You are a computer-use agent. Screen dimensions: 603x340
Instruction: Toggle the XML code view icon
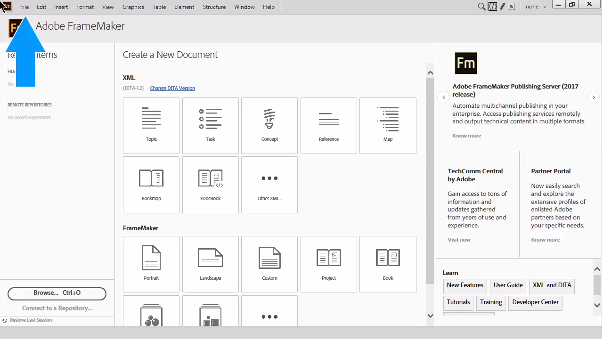click(492, 7)
